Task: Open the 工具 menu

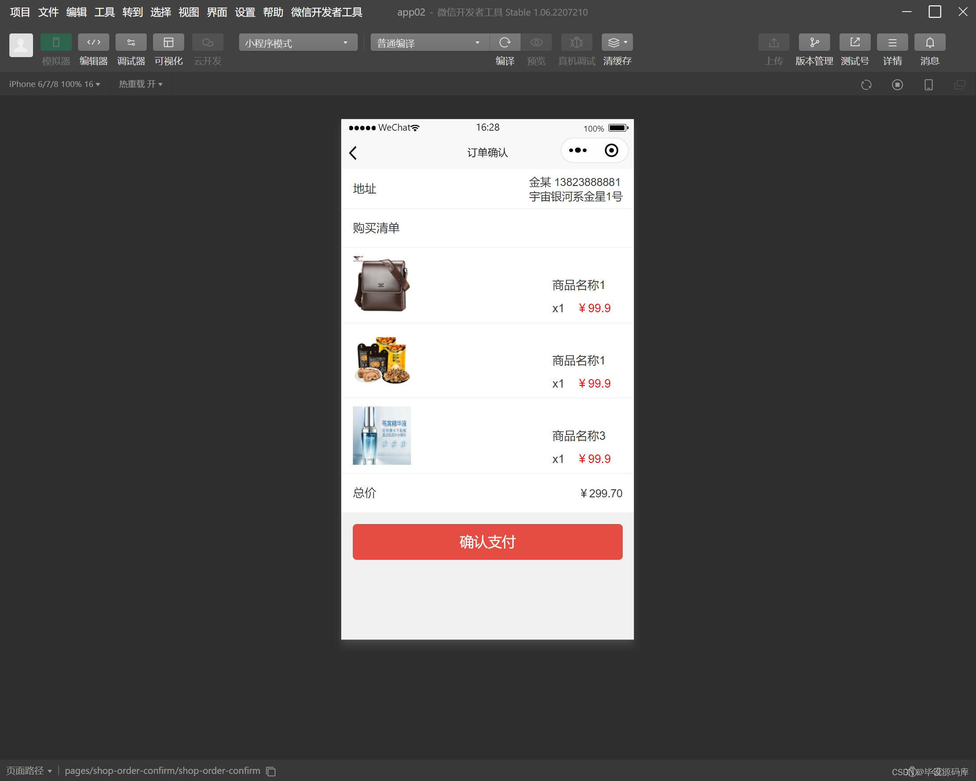Action: pos(104,12)
